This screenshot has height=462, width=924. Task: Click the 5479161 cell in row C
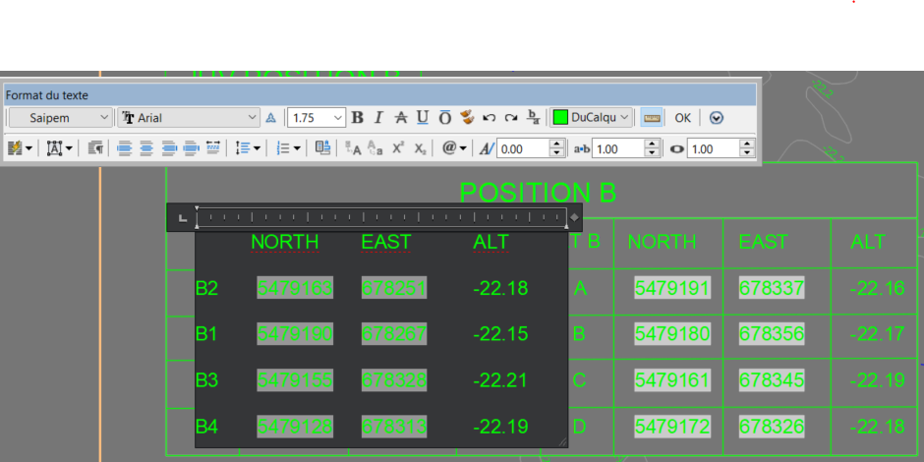[x=671, y=380]
